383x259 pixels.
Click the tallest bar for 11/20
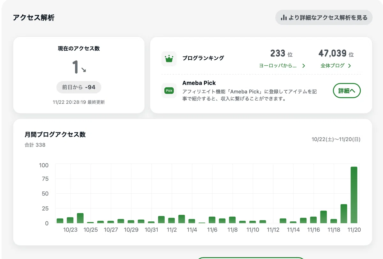tap(354, 195)
